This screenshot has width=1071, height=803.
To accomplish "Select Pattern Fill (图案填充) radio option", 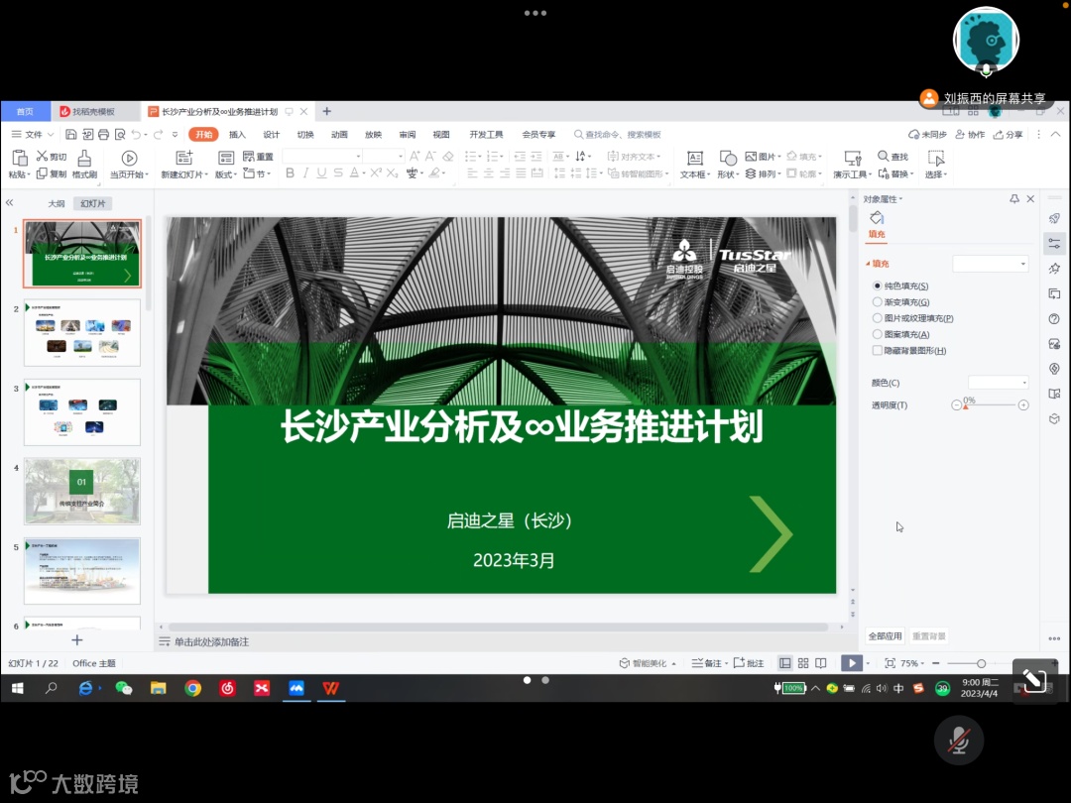I will point(877,335).
